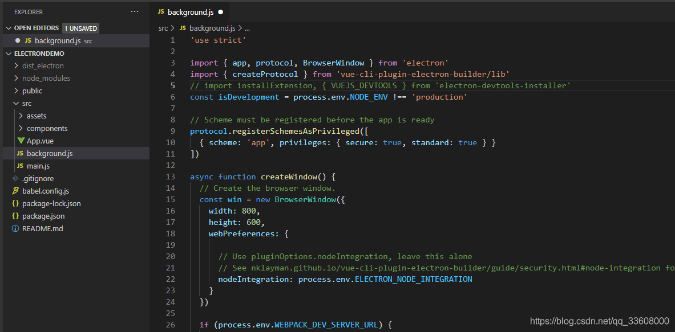Click the braces icon beside package-lock.json
This screenshot has width=675, height=332.
pyautogui.click(x=15, y=203)
